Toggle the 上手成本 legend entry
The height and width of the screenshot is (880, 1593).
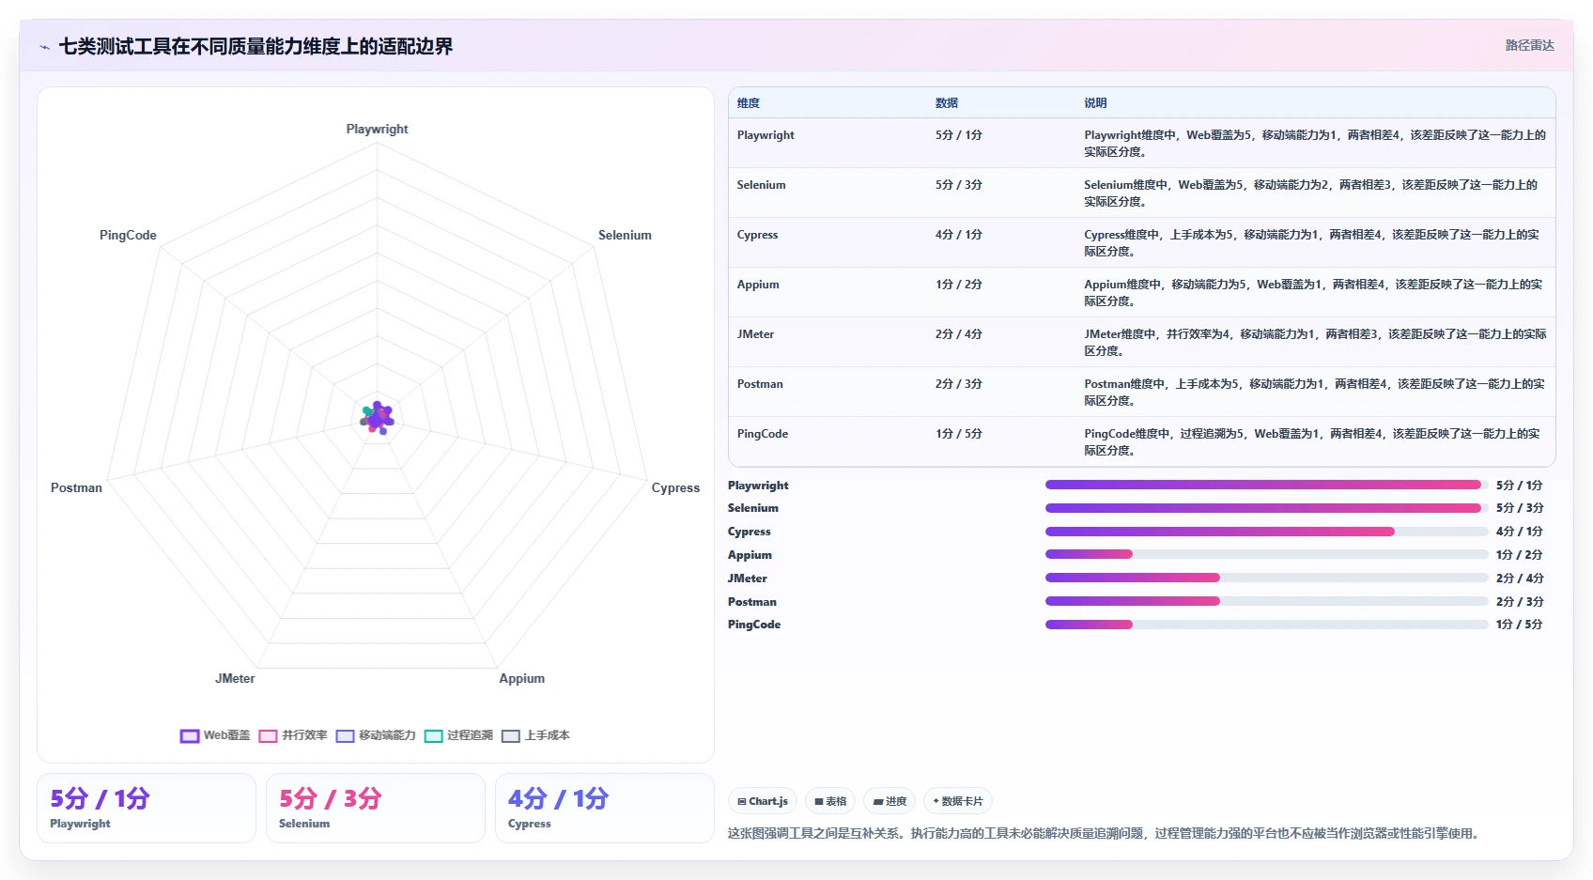(535, 735)
